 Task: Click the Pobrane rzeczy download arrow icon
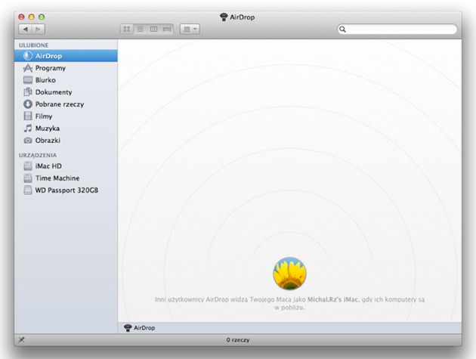pyautogui.click(x=28, y=104)
